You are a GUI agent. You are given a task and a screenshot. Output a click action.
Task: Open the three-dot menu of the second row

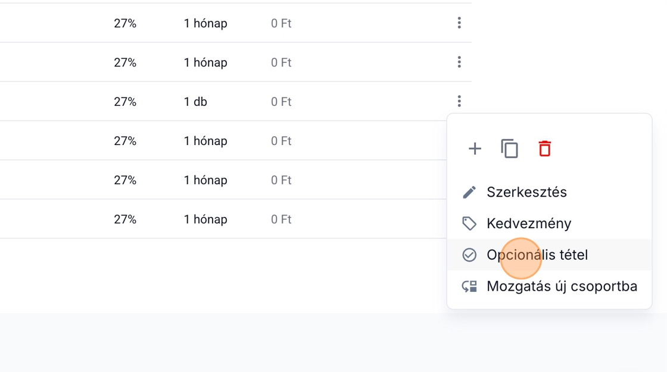coord(459,62)
